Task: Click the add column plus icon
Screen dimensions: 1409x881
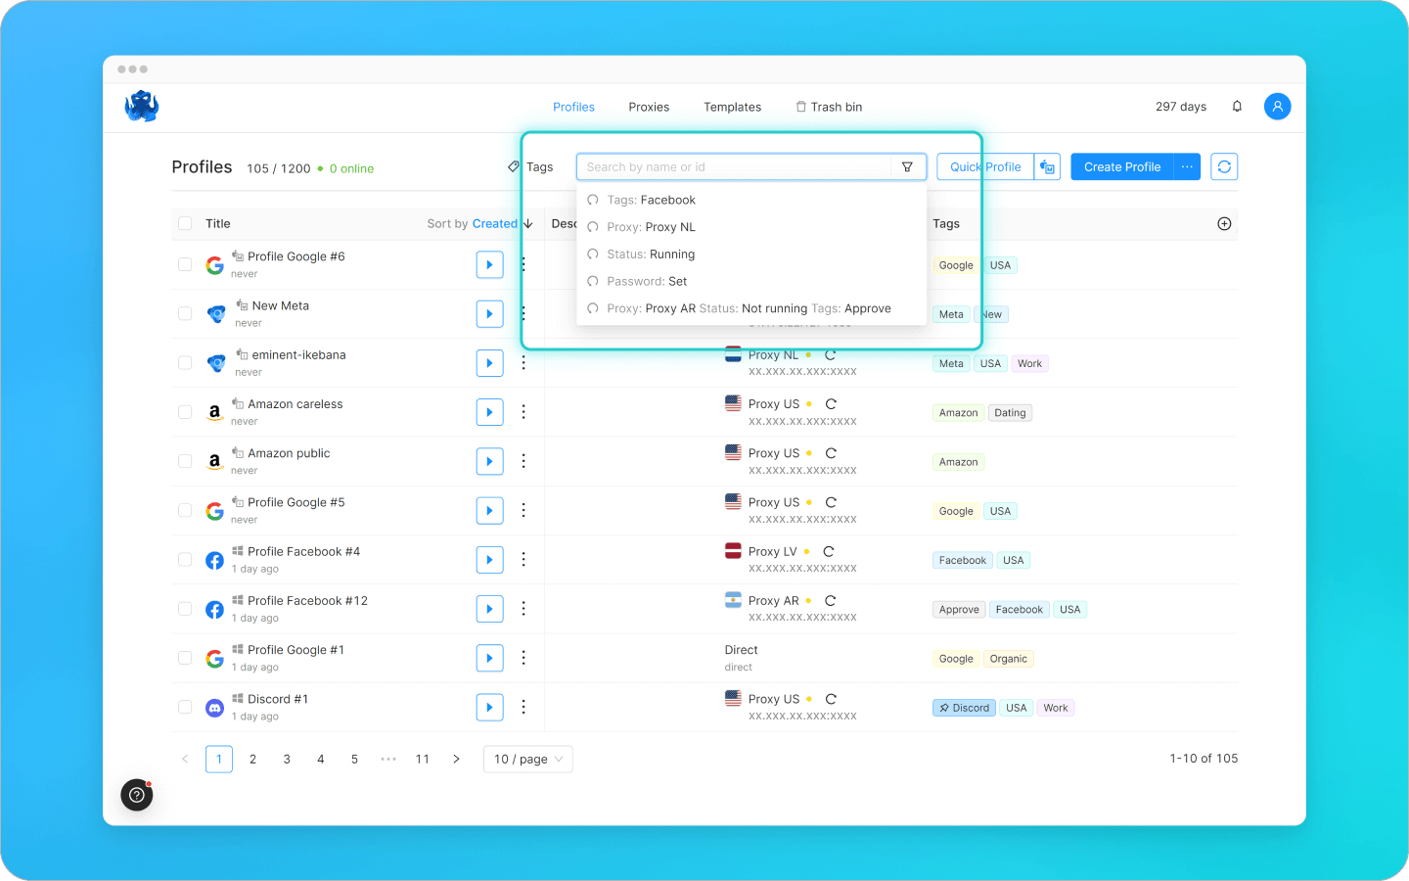Action: pyautogui.click(x=1224, y=224)
